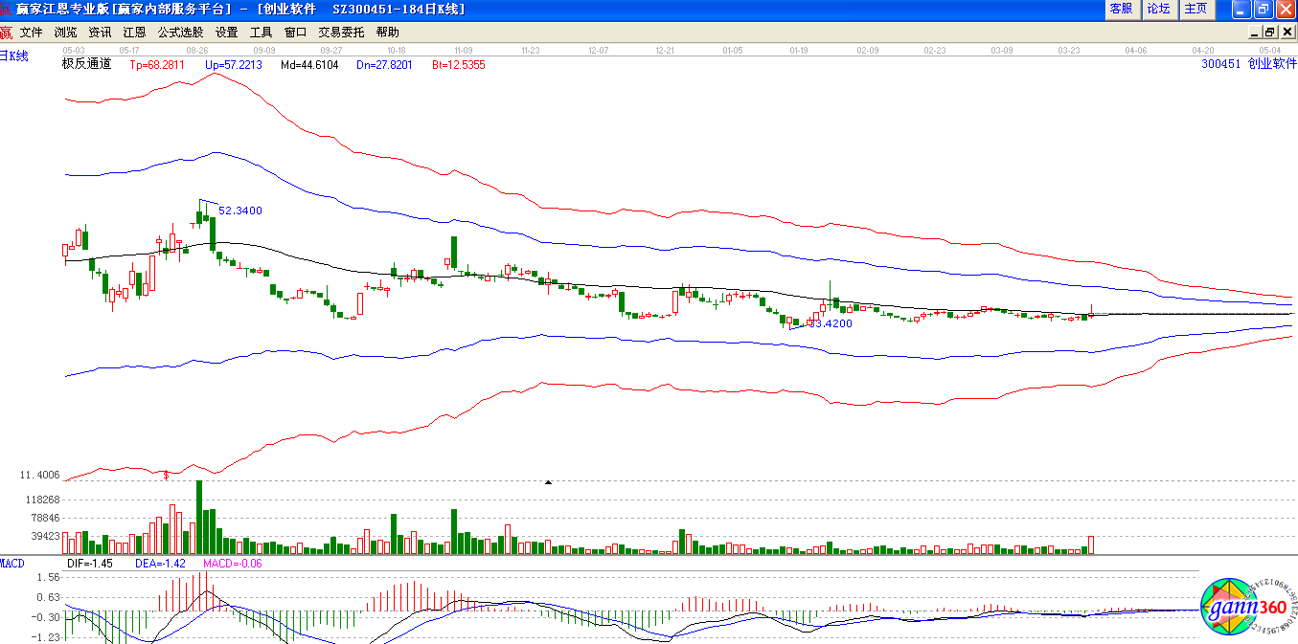The height and width of the screenshot is (644, 1298).
Task: Open the 设置 menu
Action: [227, 32]
